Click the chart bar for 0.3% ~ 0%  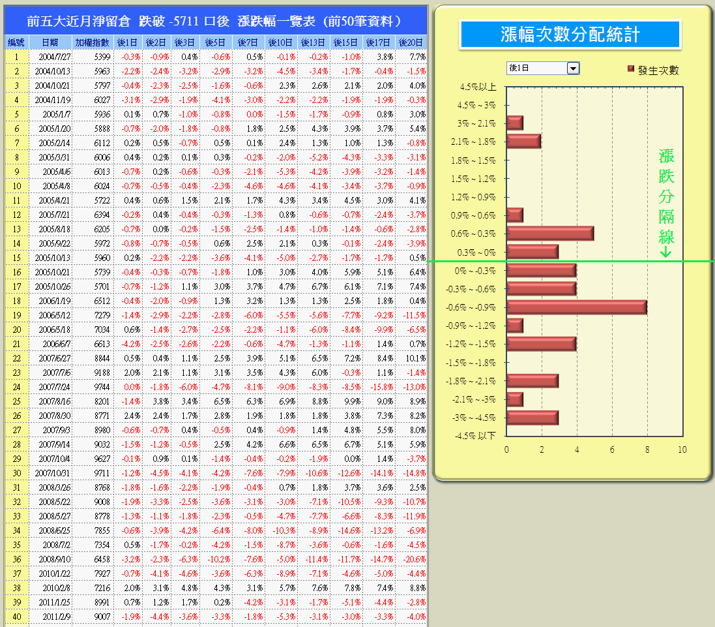click(533, 252)
